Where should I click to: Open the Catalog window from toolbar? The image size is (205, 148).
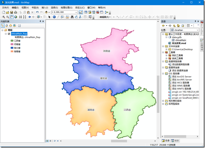(90, 12)
